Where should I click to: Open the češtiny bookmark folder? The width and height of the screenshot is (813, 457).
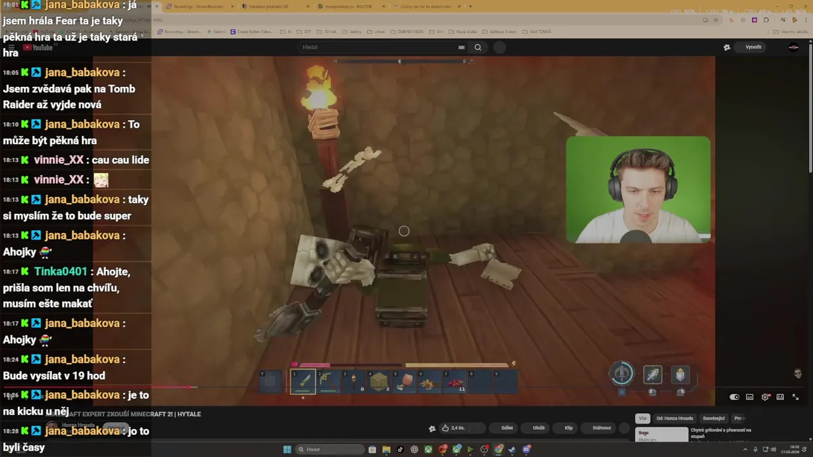coord(353,32)
